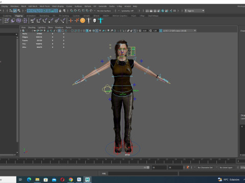
Task: Toggle select by object type mode
Action: click(15, 11)
